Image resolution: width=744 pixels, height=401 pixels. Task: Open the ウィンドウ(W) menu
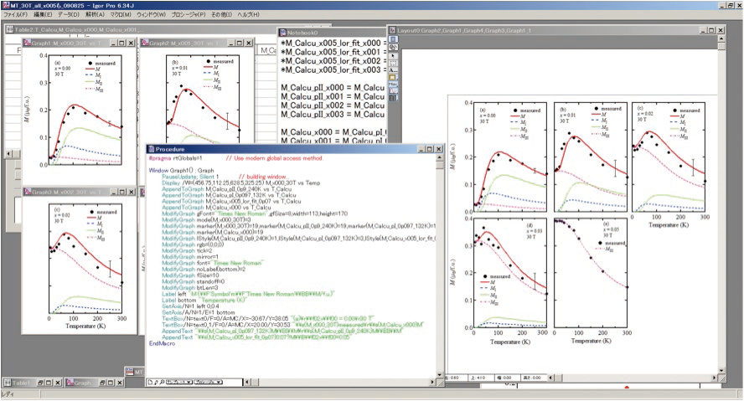151,15
